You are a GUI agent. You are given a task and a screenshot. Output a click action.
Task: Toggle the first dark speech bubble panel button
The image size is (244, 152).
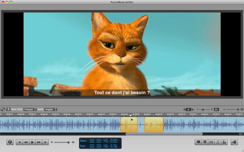click(198, 142)
